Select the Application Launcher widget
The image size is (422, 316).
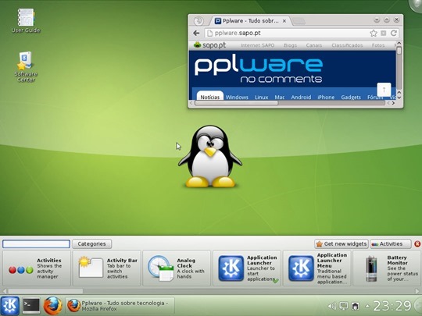pyautogui.click(x=247, y=268)
